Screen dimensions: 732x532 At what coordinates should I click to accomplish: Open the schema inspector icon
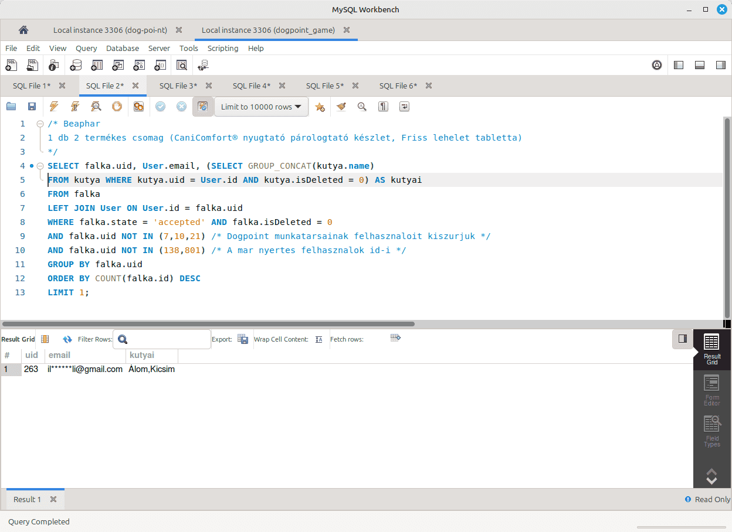tap(54, 65)
